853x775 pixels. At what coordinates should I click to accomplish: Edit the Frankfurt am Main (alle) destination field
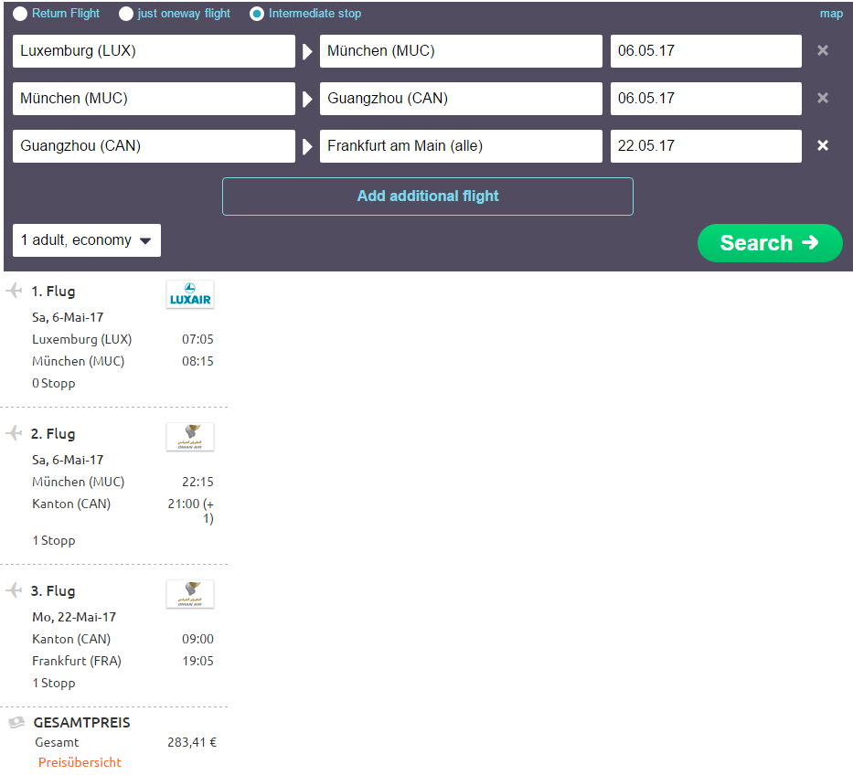461,145
